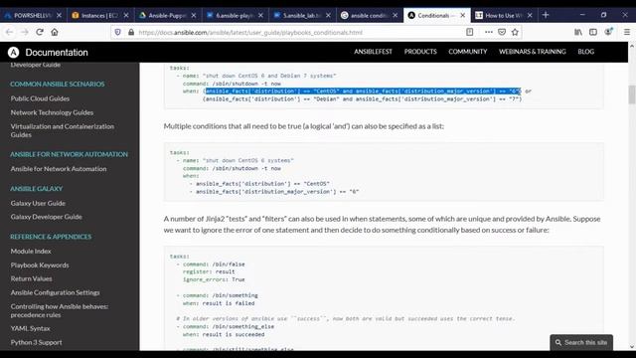
Task: Open COMMUNITY nav menu item
Action: [x=468, y=52]
